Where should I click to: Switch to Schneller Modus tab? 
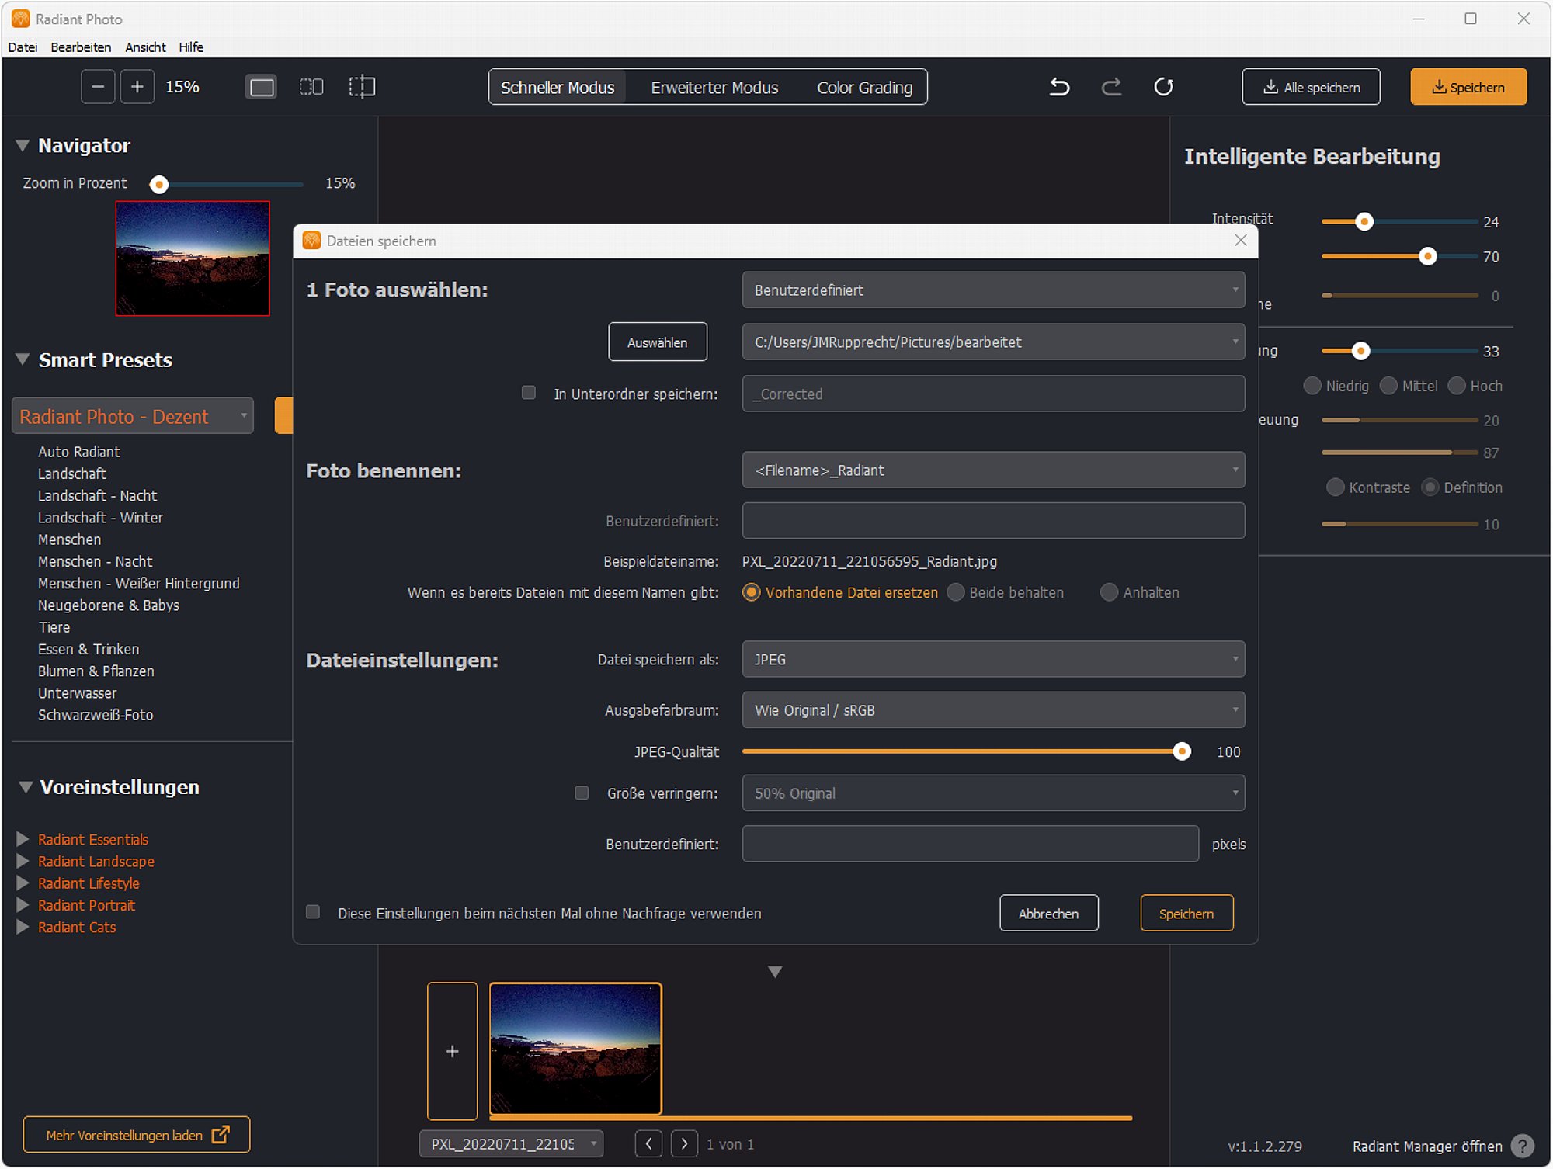[558, 87]
